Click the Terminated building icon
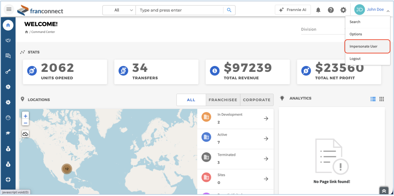Image resolution: width=394 pixels, height=196 pixels. (x=206, y=157)
